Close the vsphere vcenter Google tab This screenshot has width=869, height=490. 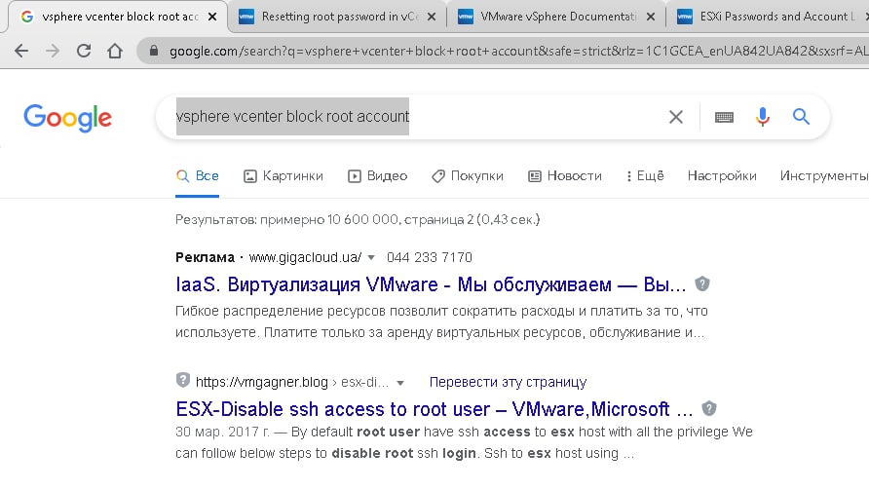tap(212, 17)
